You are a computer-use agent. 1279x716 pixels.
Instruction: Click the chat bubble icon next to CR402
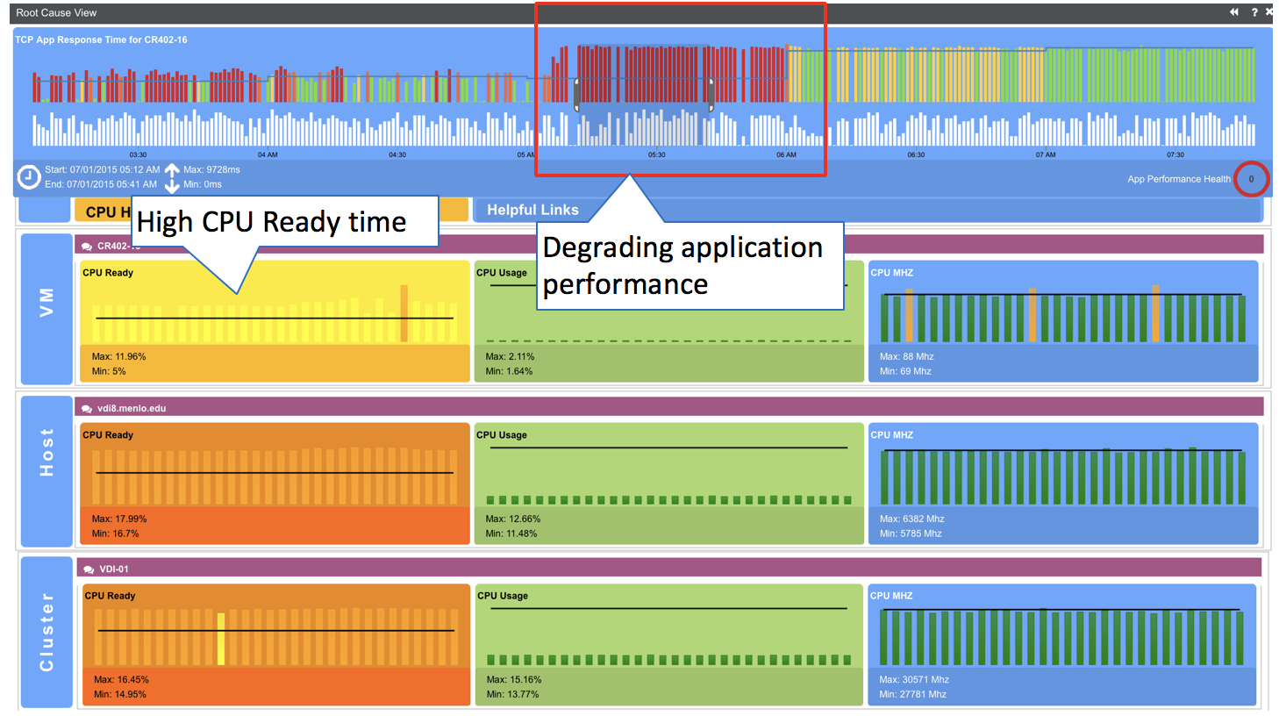coord(87,247)
